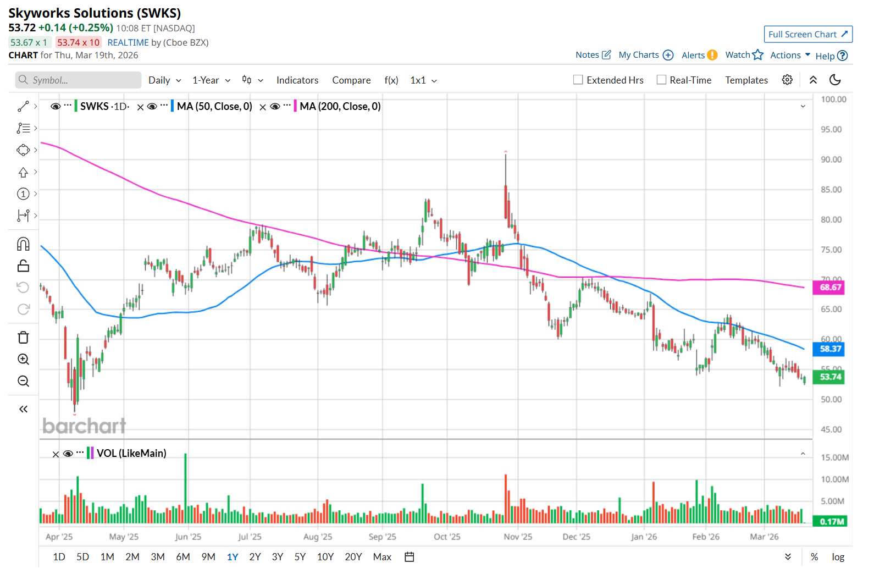Screen dimensions: 874x574
Task: Toggle visibility of the MA 200 line
Action: [275, 106]
